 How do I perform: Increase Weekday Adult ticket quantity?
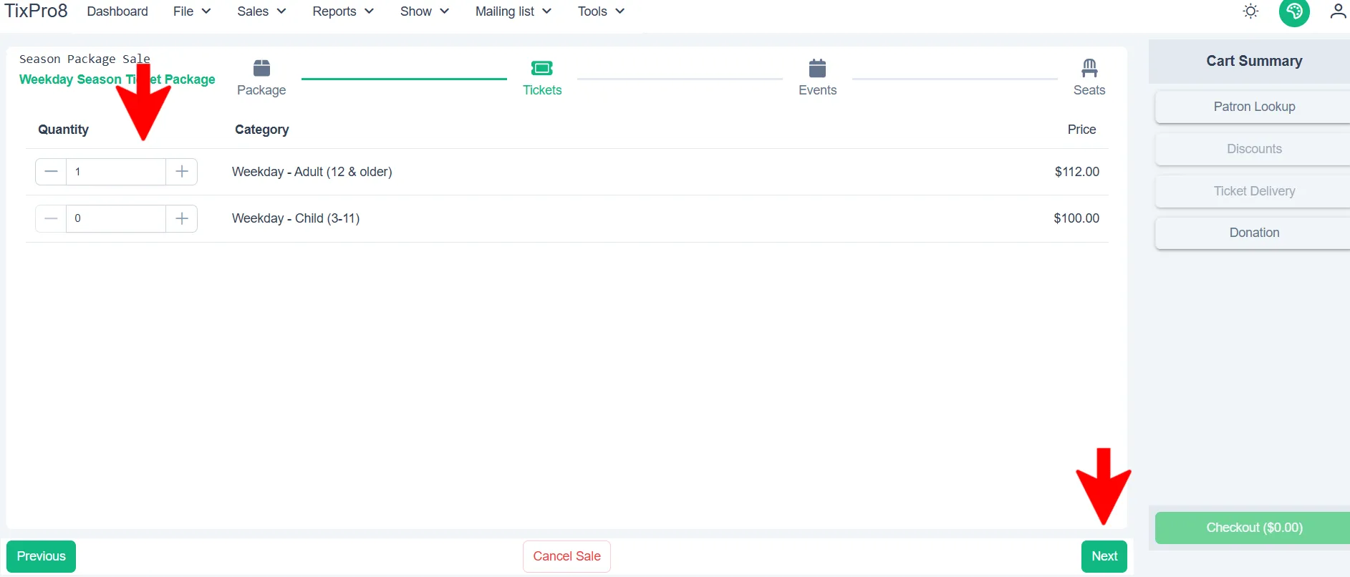pos(182,172)
